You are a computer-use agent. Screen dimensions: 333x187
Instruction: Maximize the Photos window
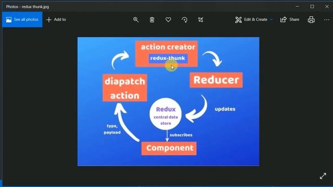(x=312, y=7)
